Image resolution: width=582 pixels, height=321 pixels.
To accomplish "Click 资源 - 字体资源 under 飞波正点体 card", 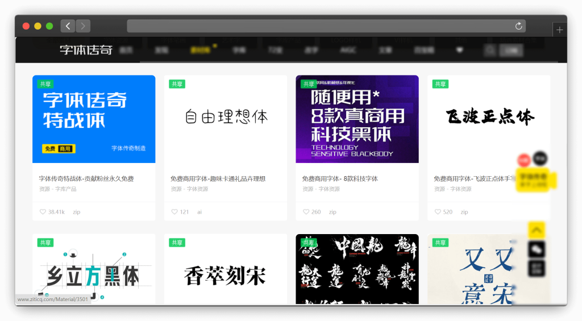I will click(x=453, y=189).
